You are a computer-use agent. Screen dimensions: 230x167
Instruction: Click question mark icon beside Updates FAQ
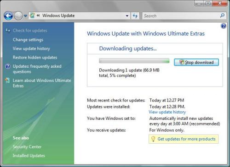pyautogui.click(x=8, y=66)
